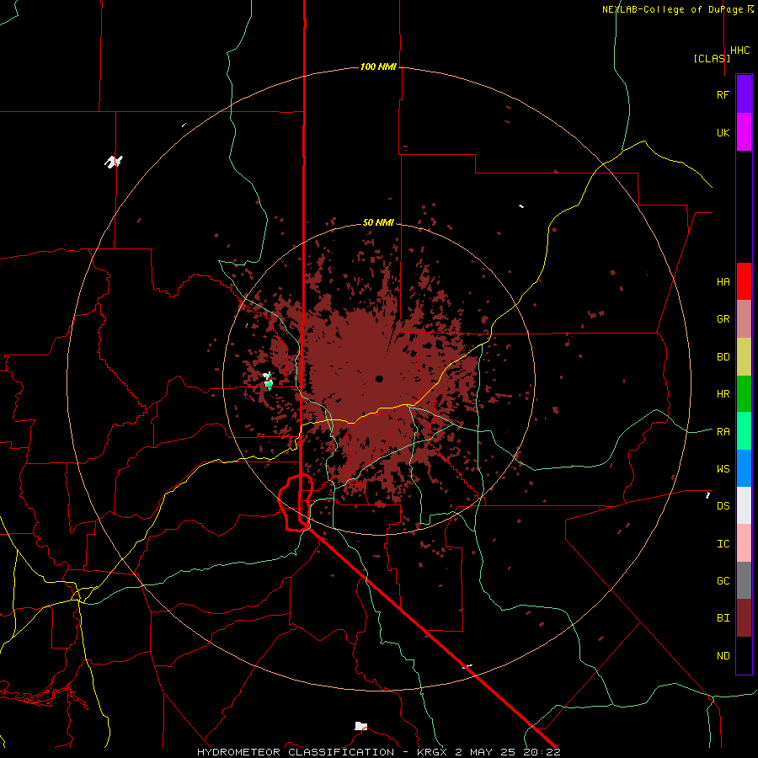This screenshot has height=758, width=758.
Task: Click the ND legend label
Action: point(723,656)
